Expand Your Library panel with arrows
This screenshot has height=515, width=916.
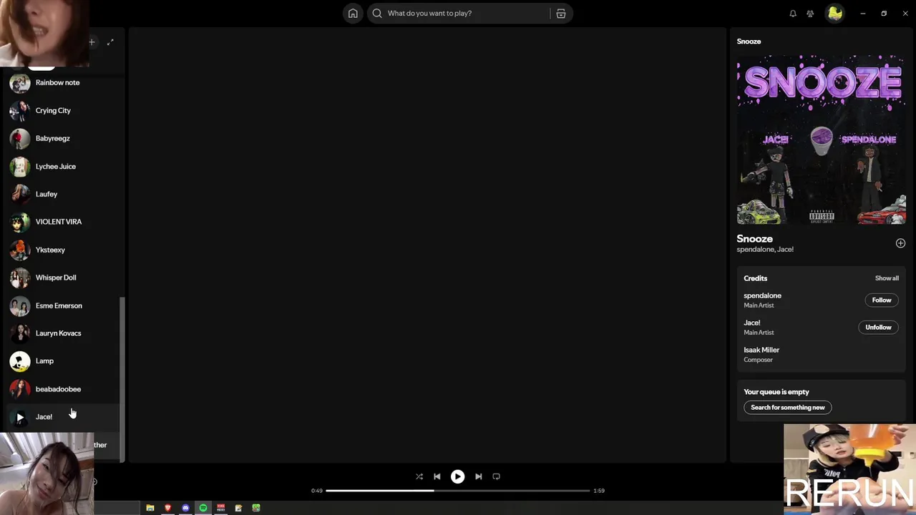pos(110,42)
